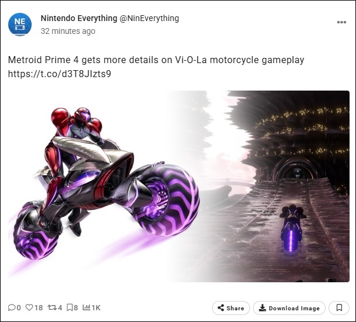This screenshot has width=356, height=322.
Task: Click the Nintendo Everything NE avatar
Action: [20, 25]
